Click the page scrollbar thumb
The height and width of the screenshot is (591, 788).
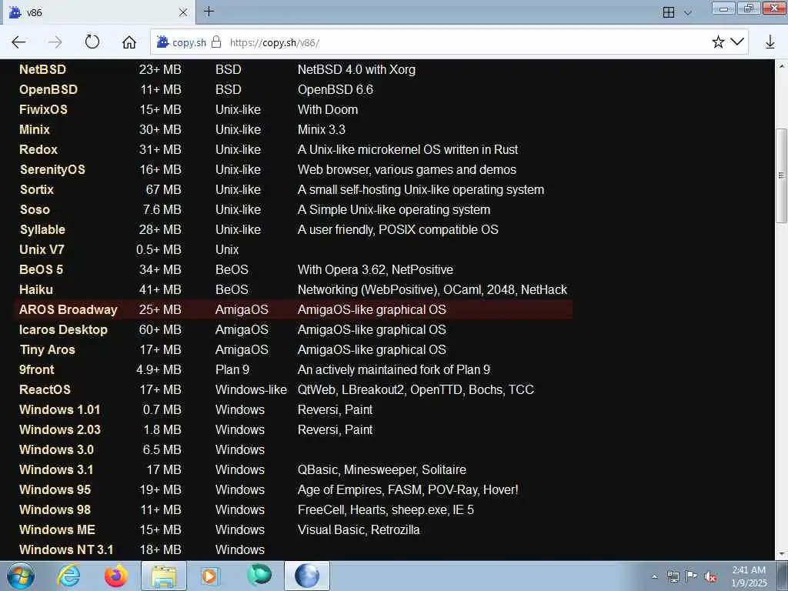781,175
